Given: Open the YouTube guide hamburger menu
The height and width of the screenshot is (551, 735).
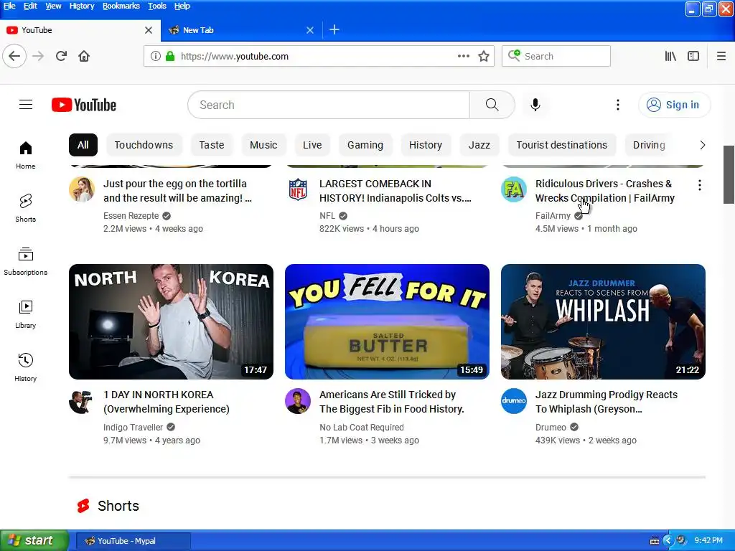Looking at the screenshot, I should click(26, 105).
